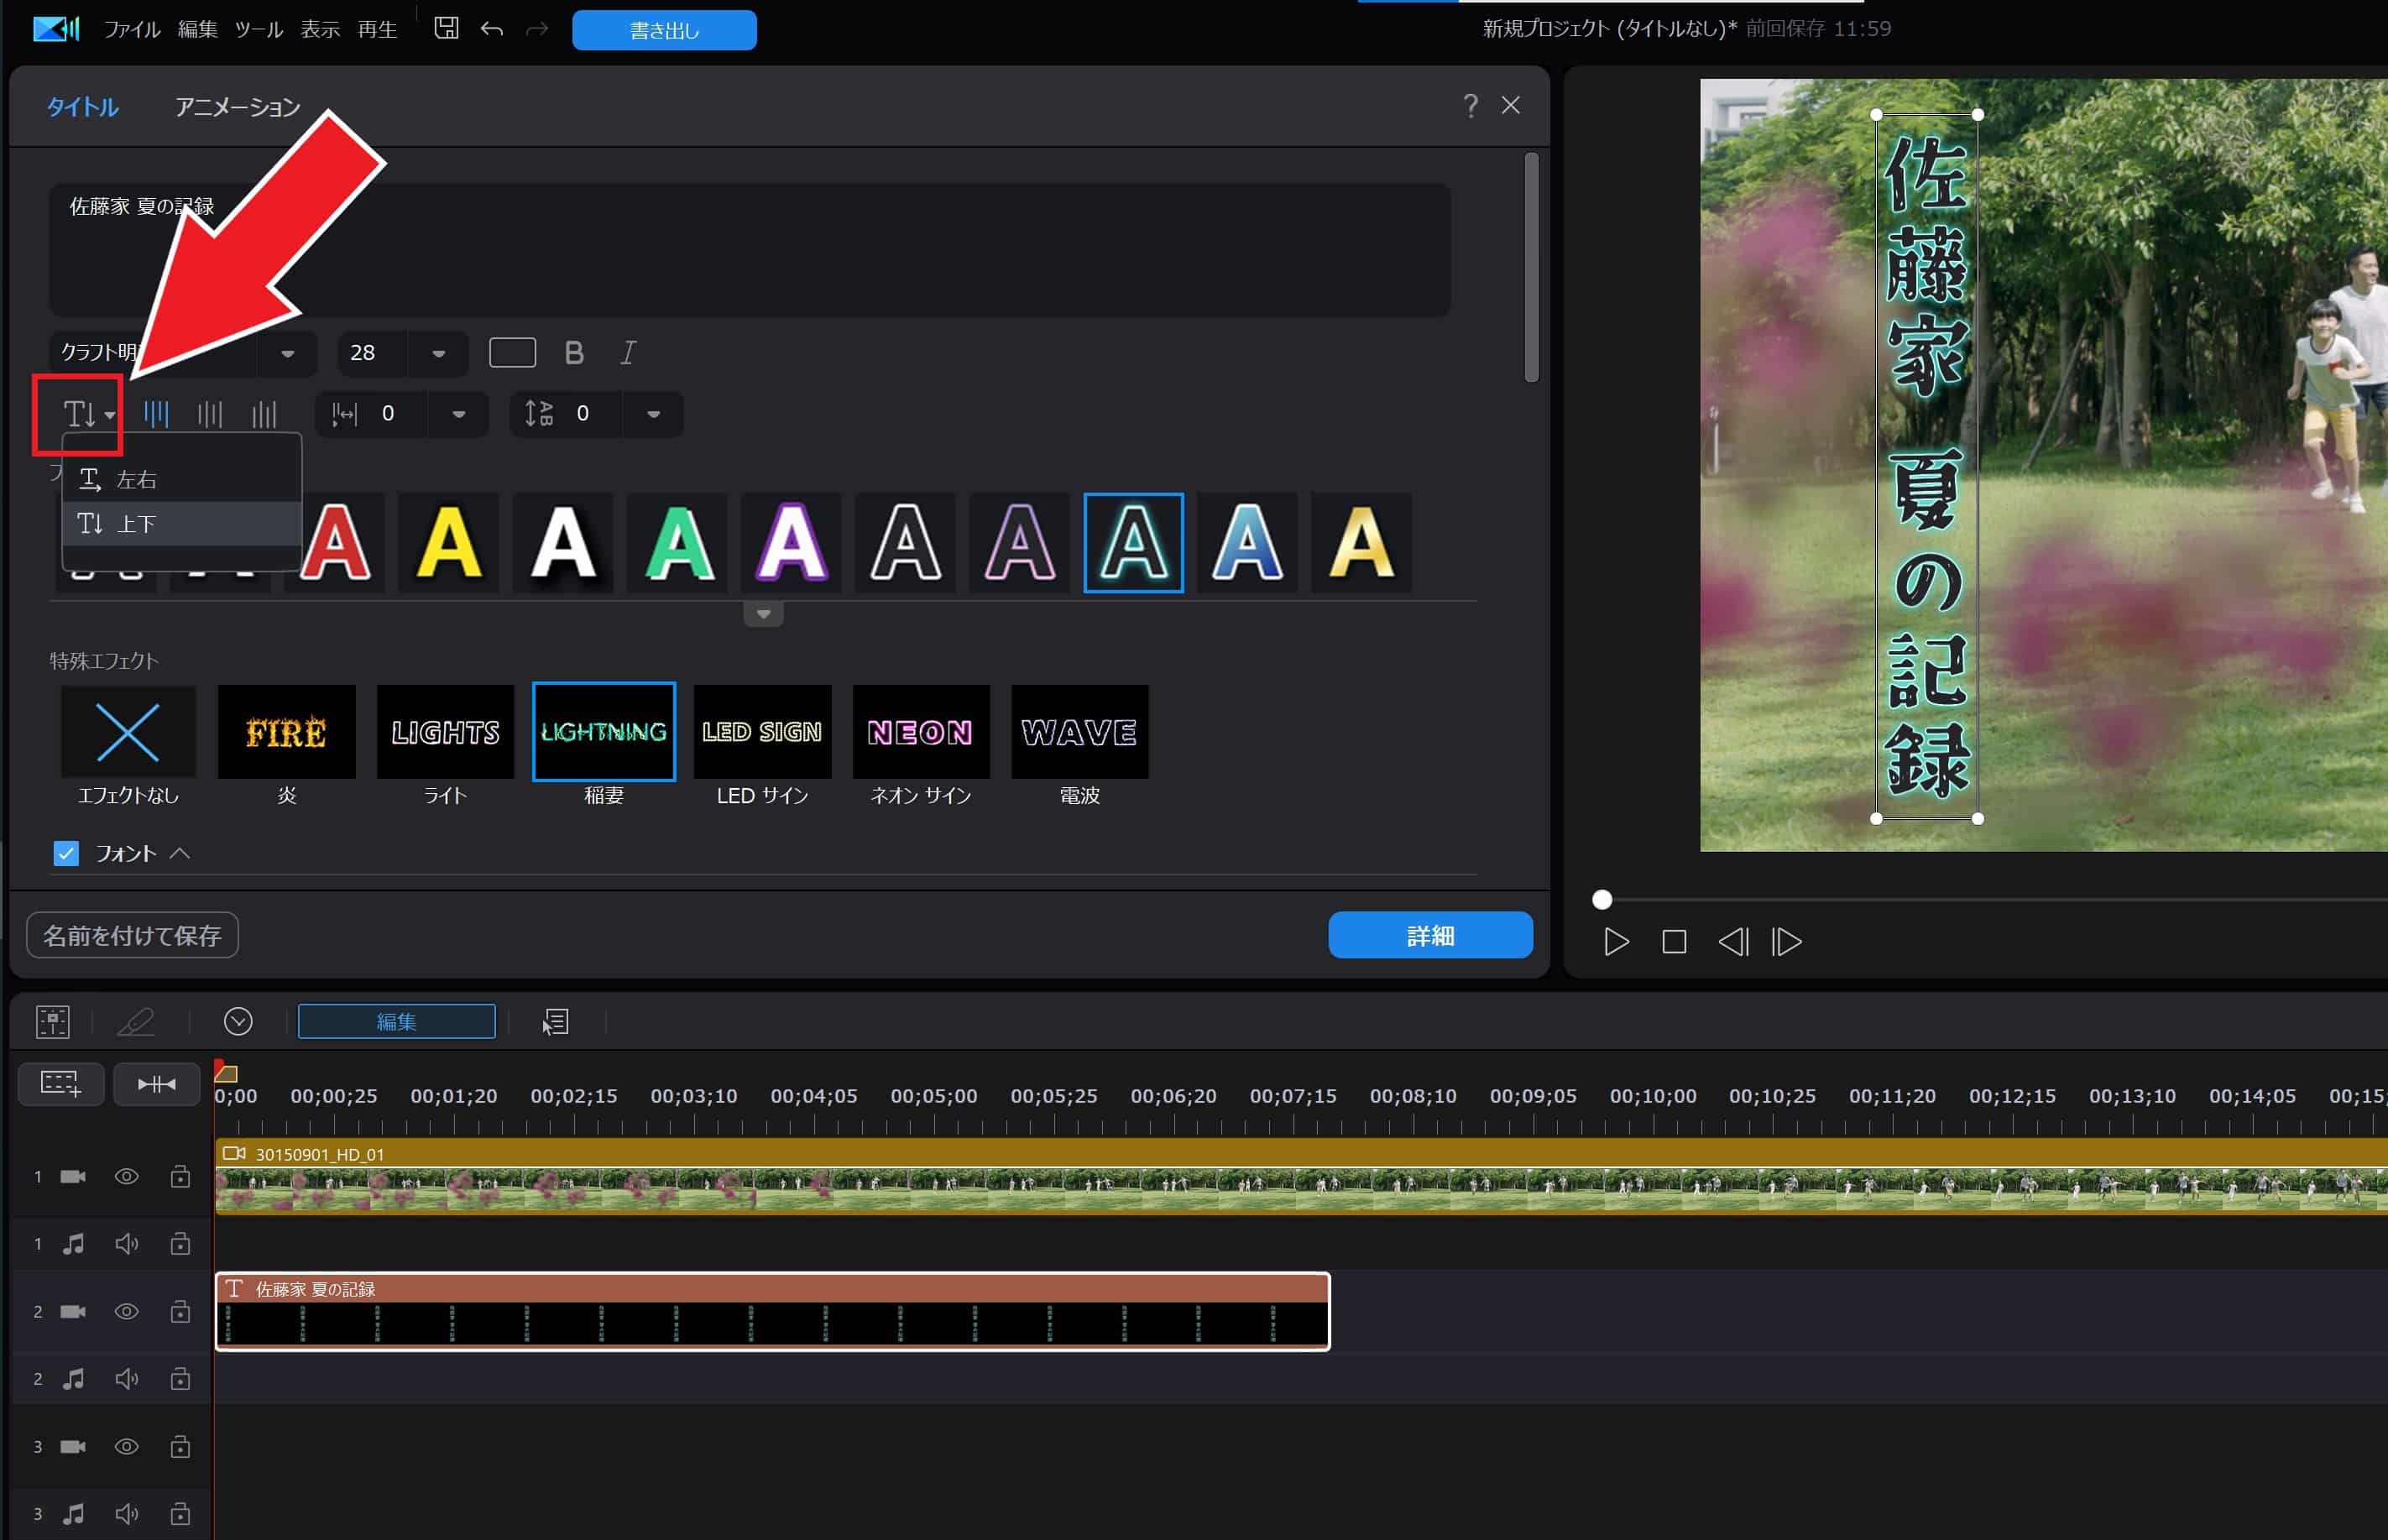Toggle bold text formatting
The image size is (2388, 1540).
click(573, 353)
